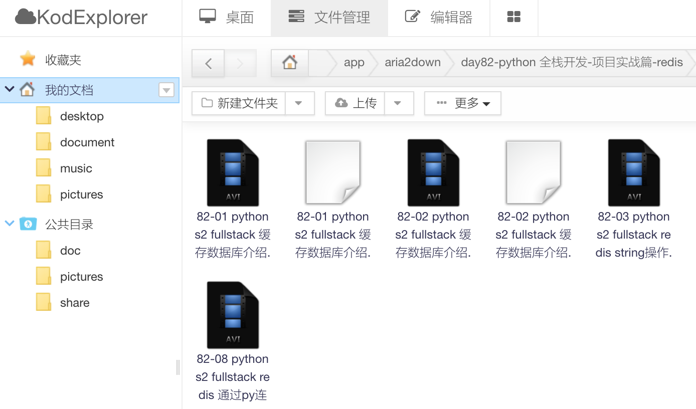Viewport: 696px width, 409px height.
Task: Open 82-03 redis string操作 AVI file
Action: tap(634, 173)
